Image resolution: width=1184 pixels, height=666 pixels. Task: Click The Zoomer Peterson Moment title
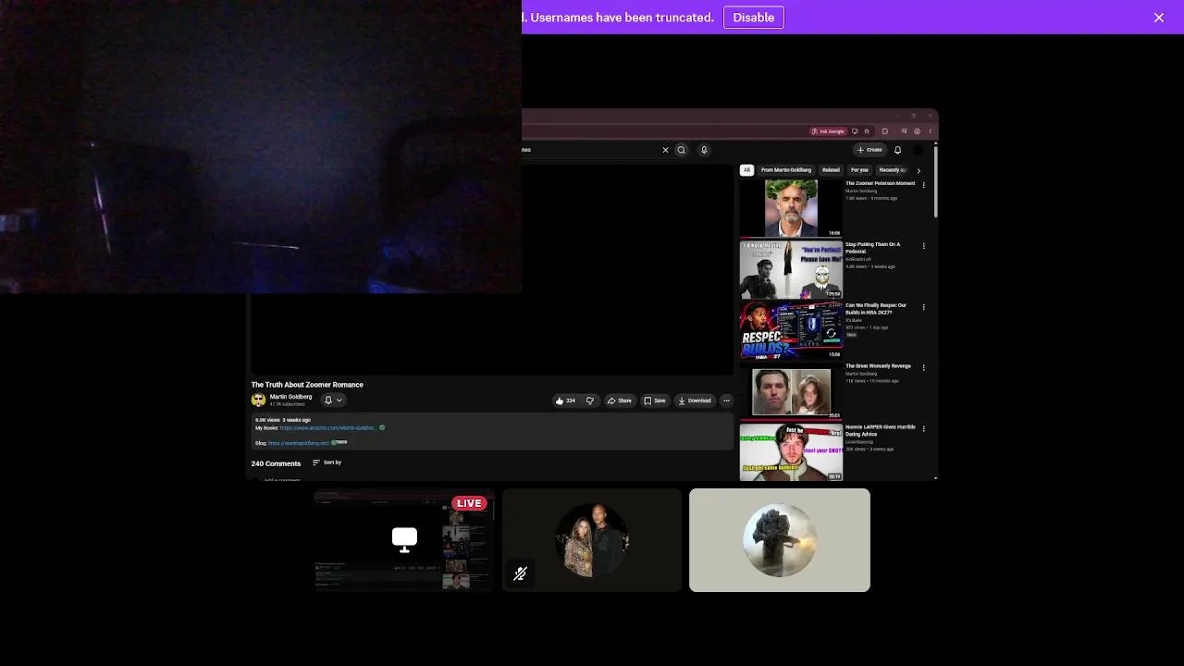(880, 183)
